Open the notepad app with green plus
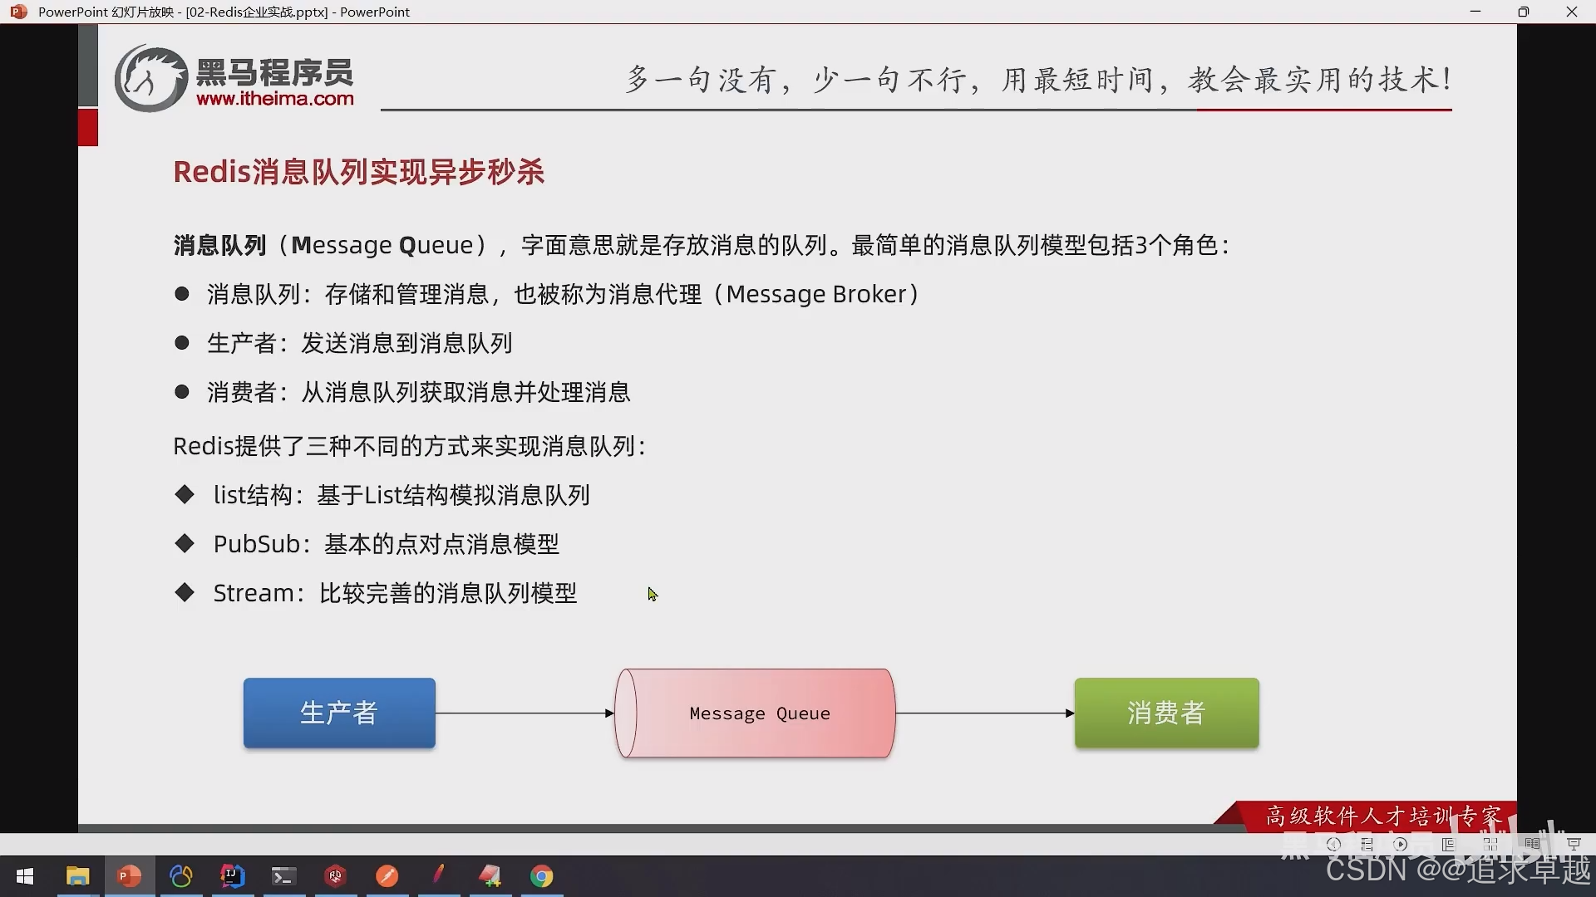Screen dimensions: 1596x897 pyautogui.click(x=490, y=876)
